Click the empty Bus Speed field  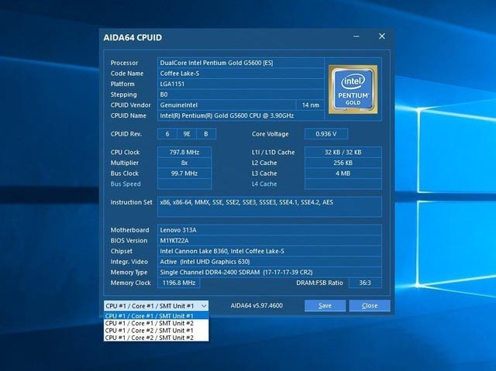pos(184,184)
